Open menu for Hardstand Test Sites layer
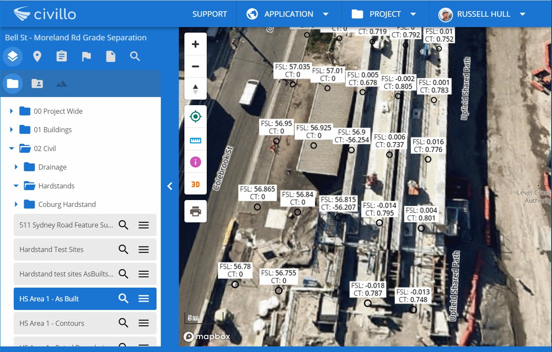 click(144, 249)
